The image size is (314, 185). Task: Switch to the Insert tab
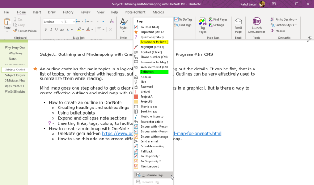[x=37, y=12]
